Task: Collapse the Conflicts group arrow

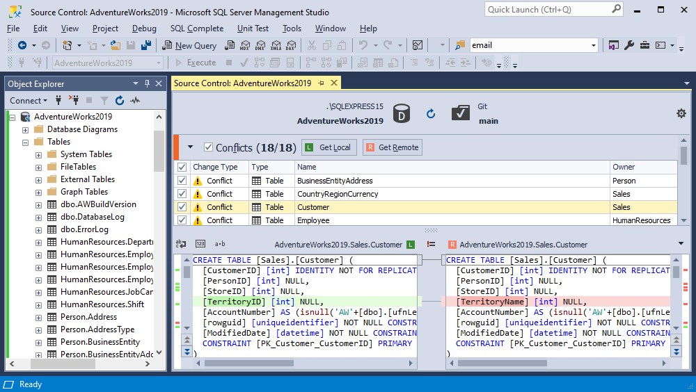Action: pos(191,147)
